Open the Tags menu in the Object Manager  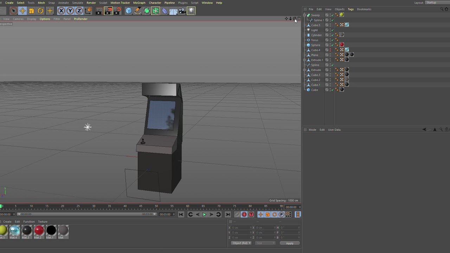[x=351, y=9]
